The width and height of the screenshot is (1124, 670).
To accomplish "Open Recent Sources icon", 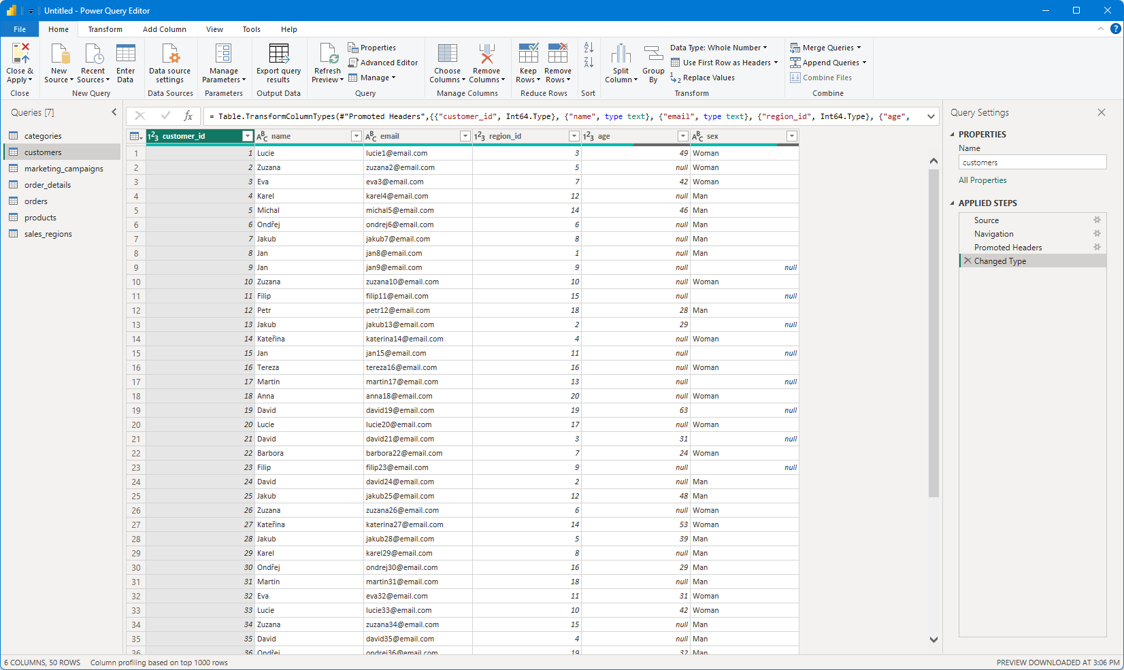I will (93, 54).
